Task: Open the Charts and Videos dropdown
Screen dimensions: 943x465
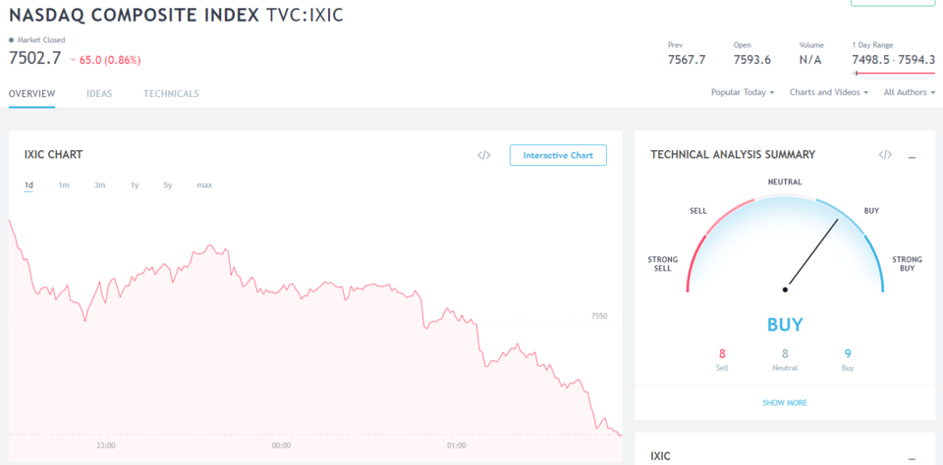Action: coord(829,92)
